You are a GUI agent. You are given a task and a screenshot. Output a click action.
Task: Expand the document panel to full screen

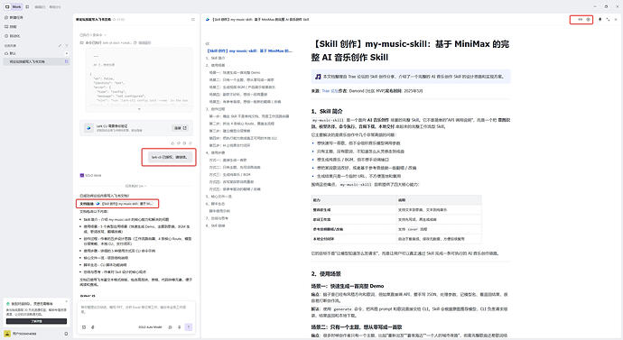608,19
